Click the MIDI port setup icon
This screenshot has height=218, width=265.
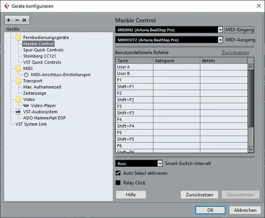26,75
